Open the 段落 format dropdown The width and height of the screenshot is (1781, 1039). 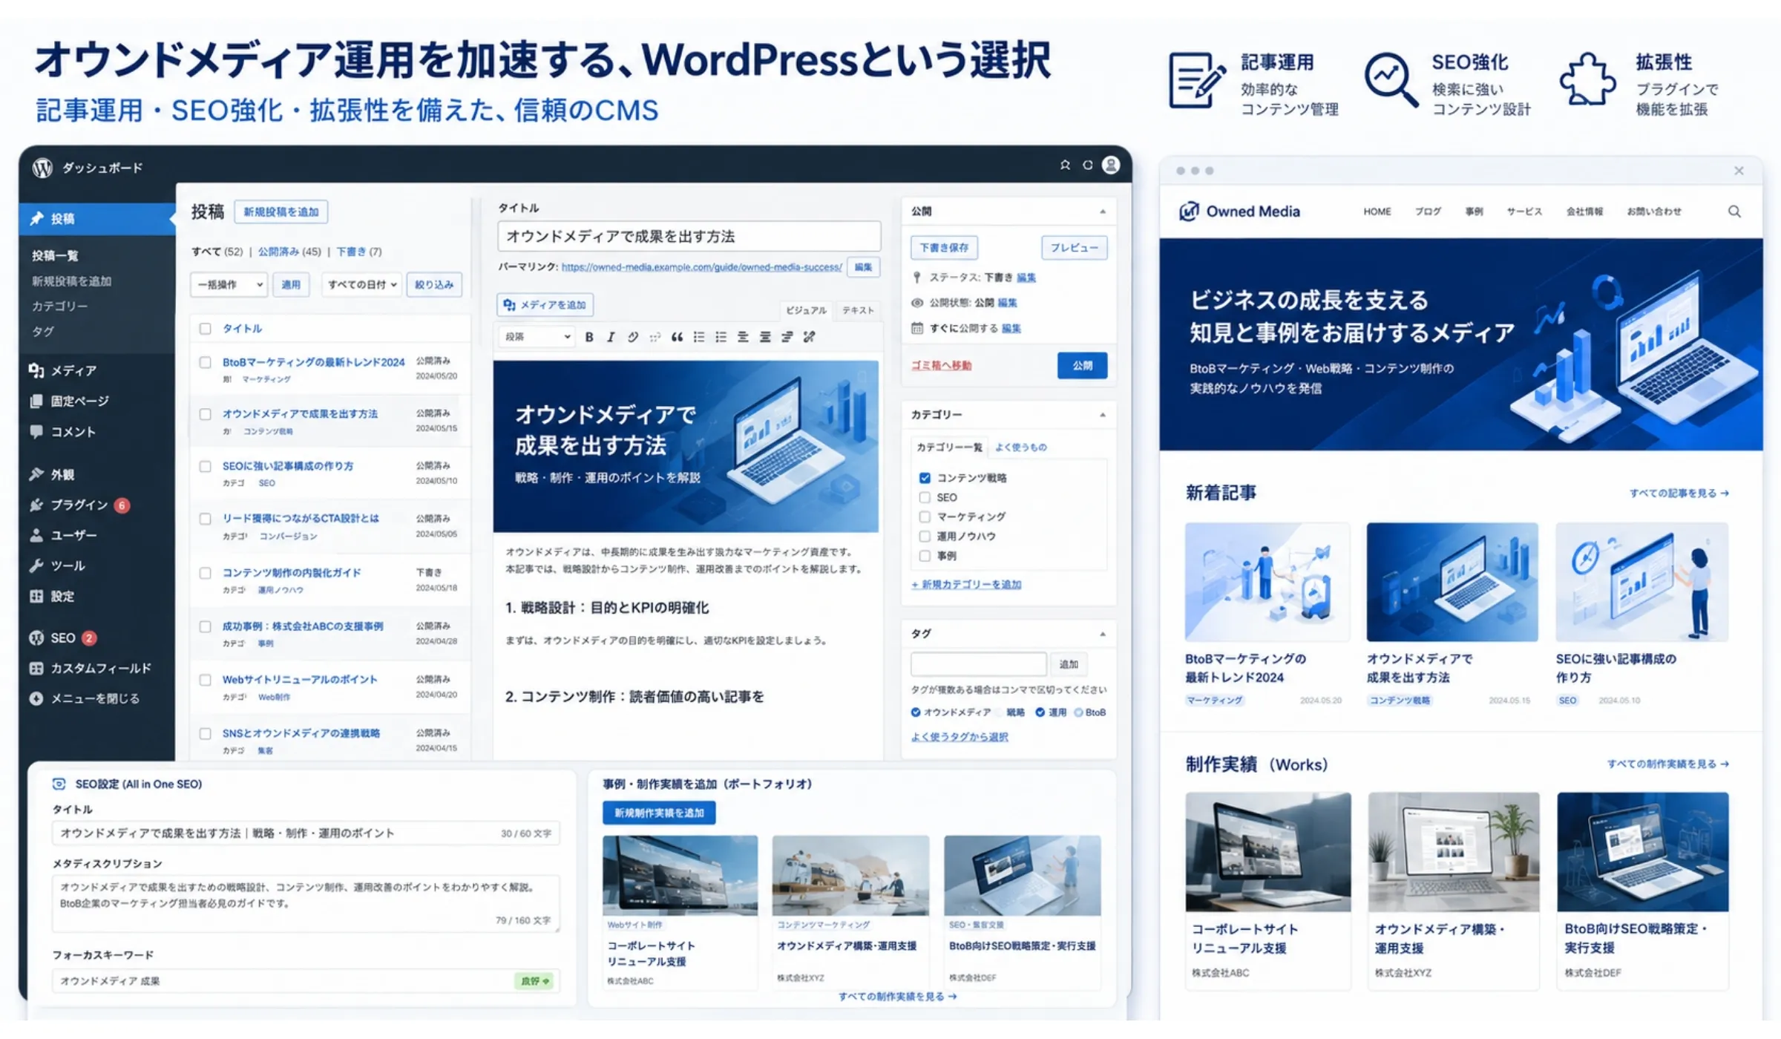(537, 337)
